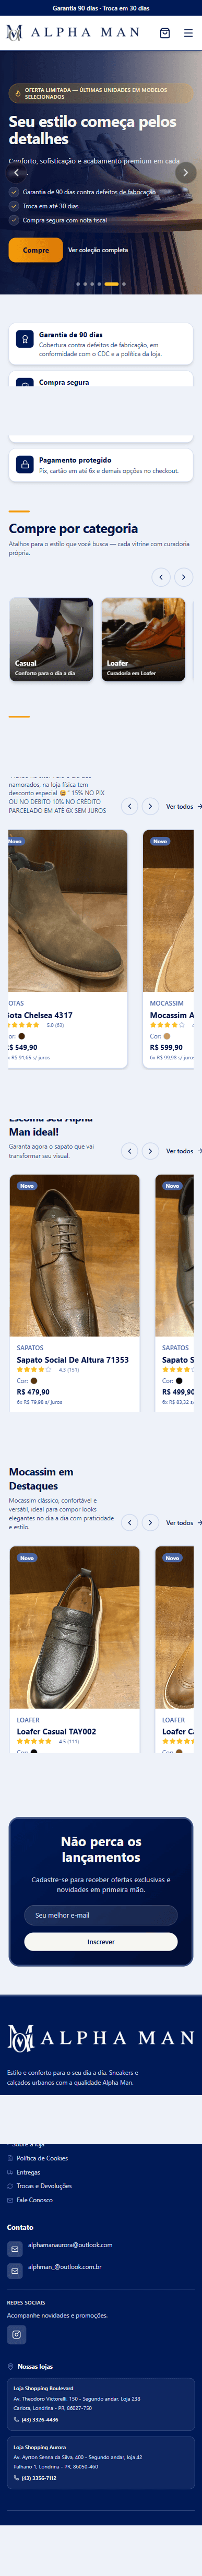Open the Instagram social icon

(x=16, y=2334)
